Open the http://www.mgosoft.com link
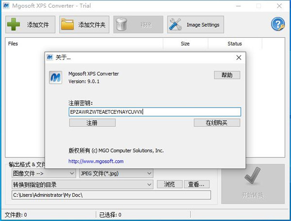 tap(96, 161)
